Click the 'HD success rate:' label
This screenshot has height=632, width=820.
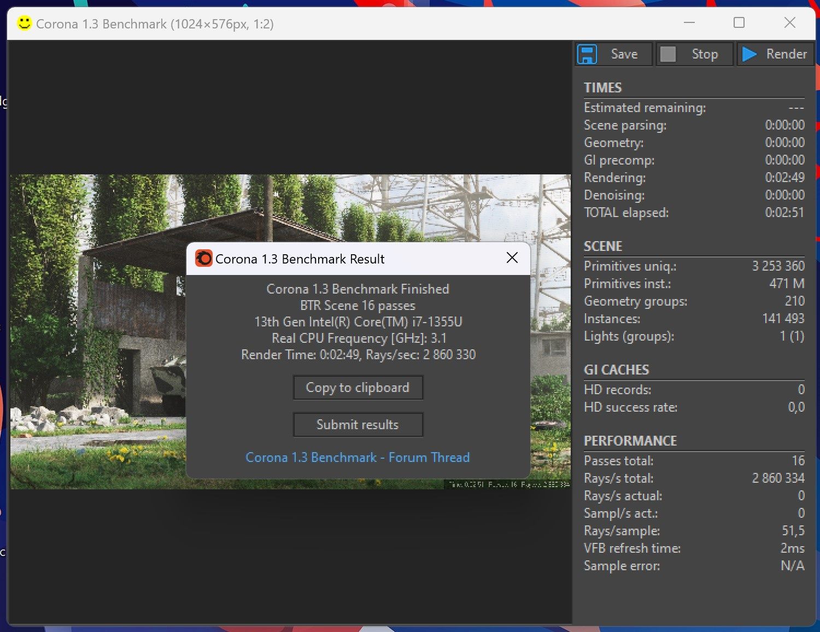point(631,407)
